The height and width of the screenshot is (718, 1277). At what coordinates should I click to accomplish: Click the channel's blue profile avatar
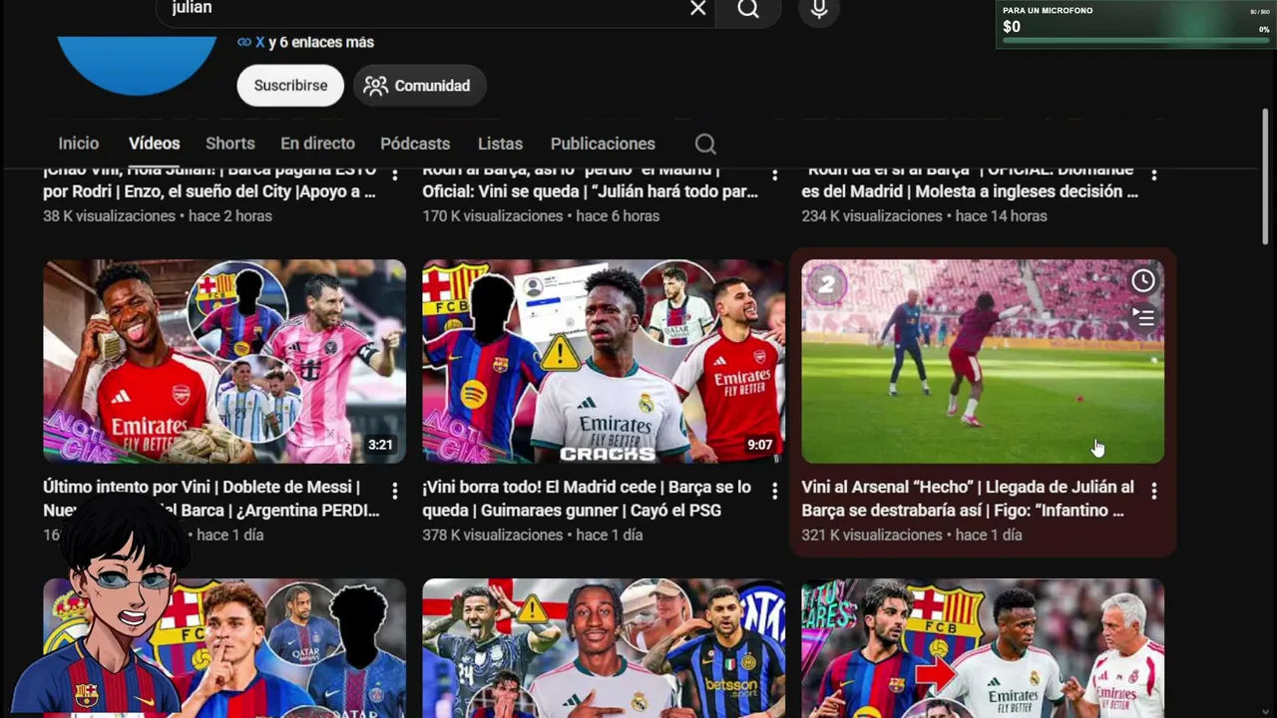(137, 65)
